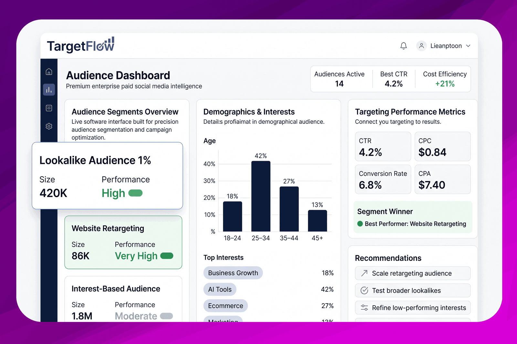Screen dimensions: 517x344
Task: Click the Lieanptoon user avatar icon
Action: 421,46
